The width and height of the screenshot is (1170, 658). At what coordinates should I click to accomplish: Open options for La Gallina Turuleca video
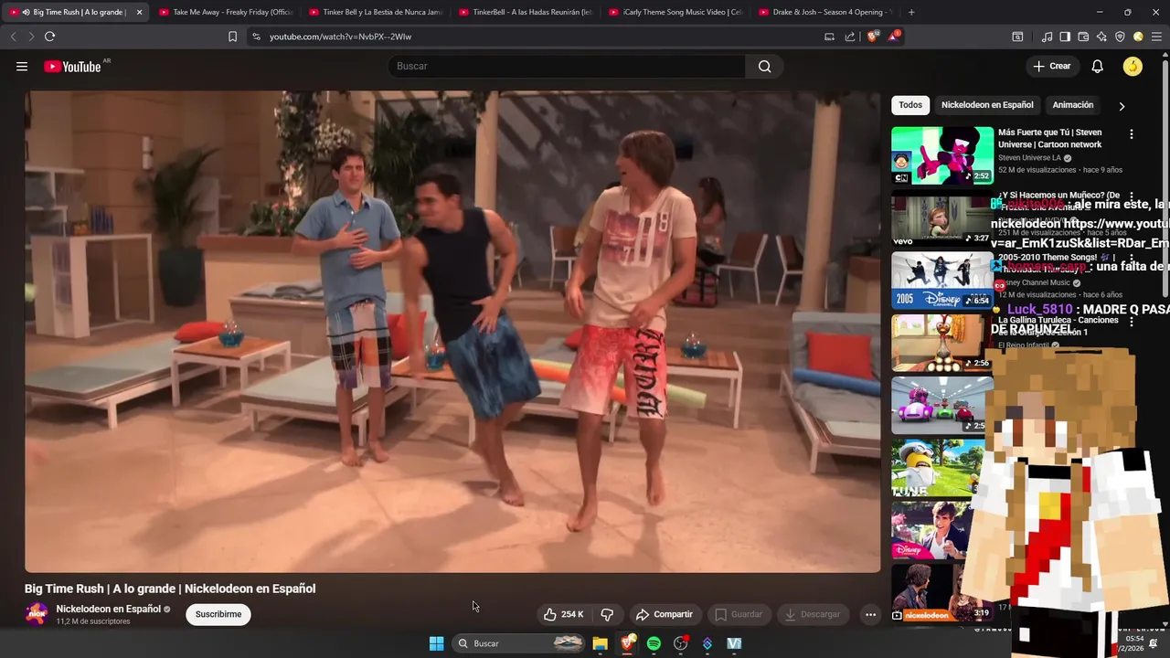(1132, 322)
